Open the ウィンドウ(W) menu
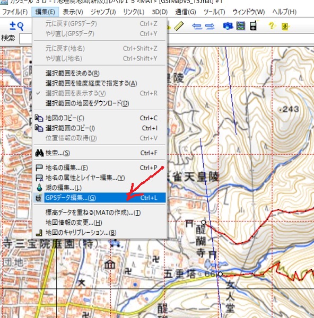314x318 pixels. 248,12
